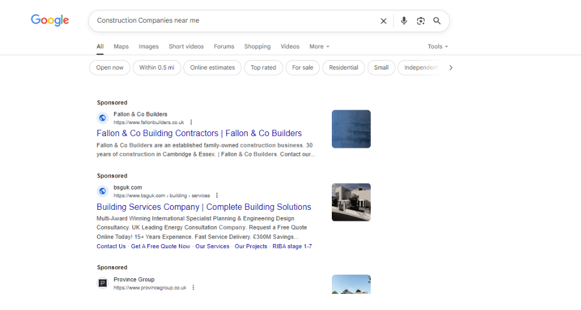The height and width of the screenshot is (310, 581).
Task: Open the three-dot menu for the bsguk.com ad
Action: coord(217,195)
